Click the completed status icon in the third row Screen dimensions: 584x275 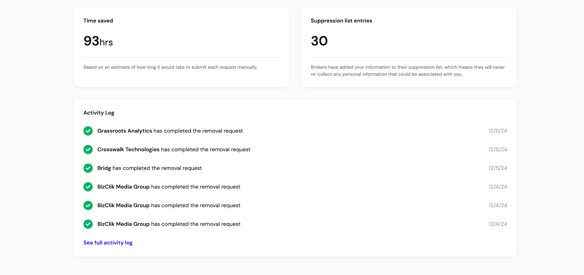coord(88,168)
